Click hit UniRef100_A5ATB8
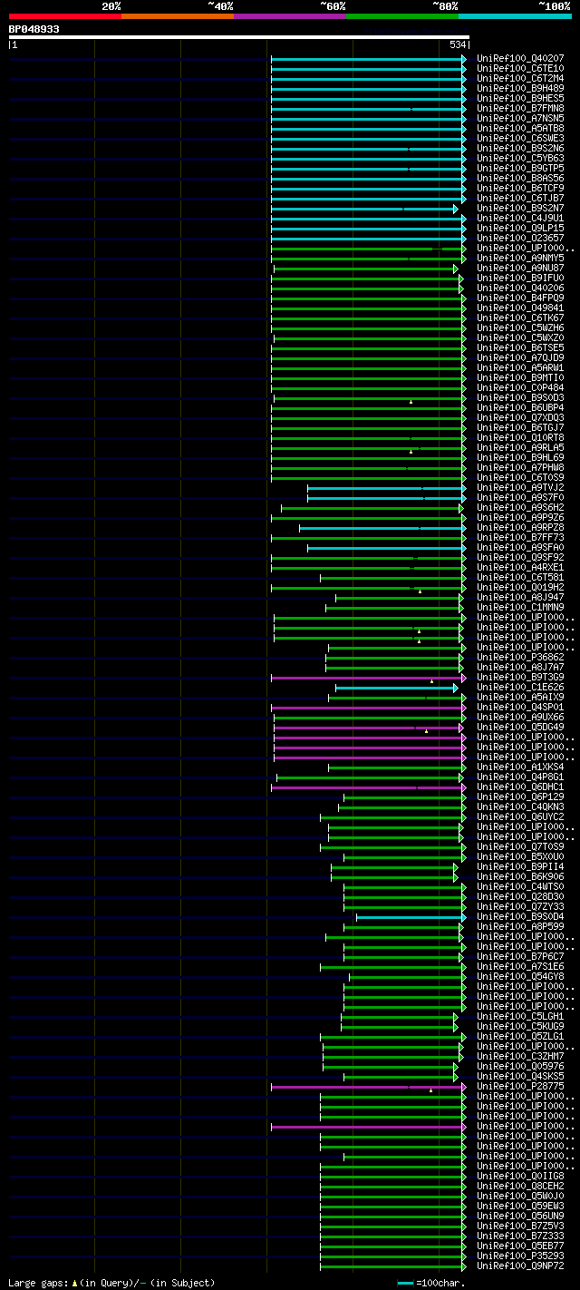 click(x=520, y=128)
